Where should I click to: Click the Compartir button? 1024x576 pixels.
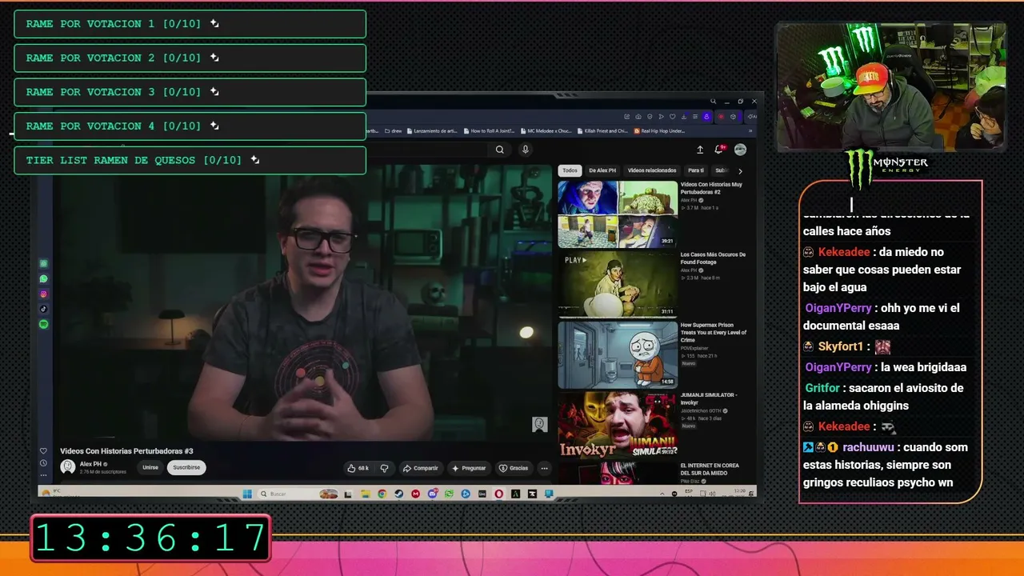421,468
